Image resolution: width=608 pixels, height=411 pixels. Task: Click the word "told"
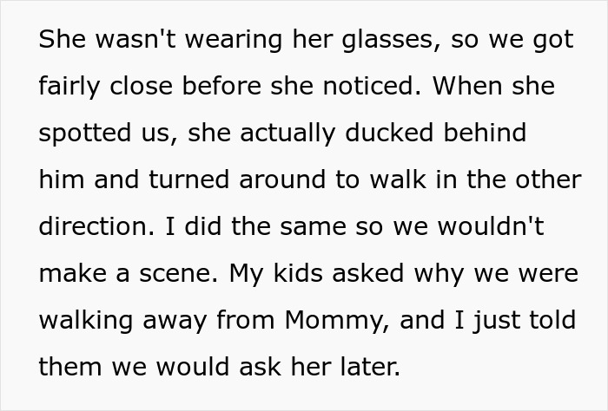pos(551,320)
